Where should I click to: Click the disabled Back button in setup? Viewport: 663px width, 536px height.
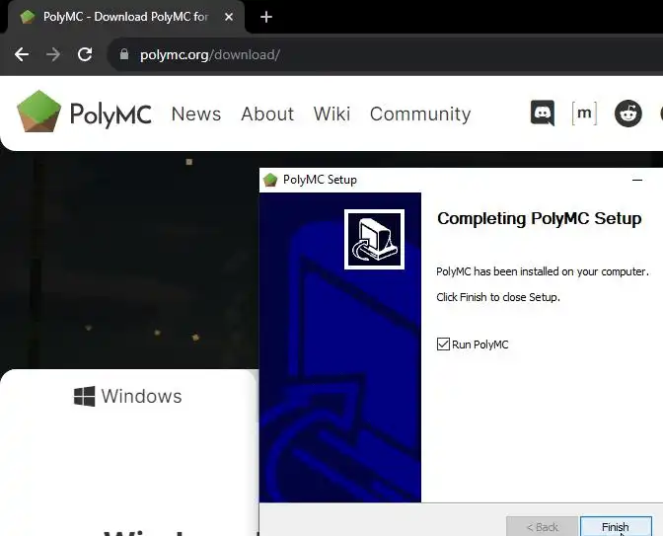click(542, 526)
